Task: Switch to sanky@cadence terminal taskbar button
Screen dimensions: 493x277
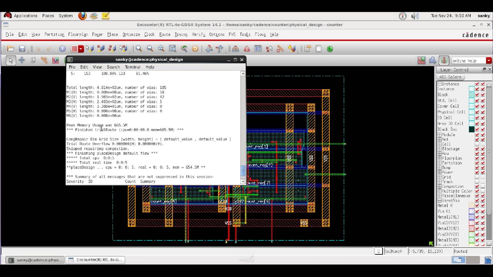Action: click(35, 260)
